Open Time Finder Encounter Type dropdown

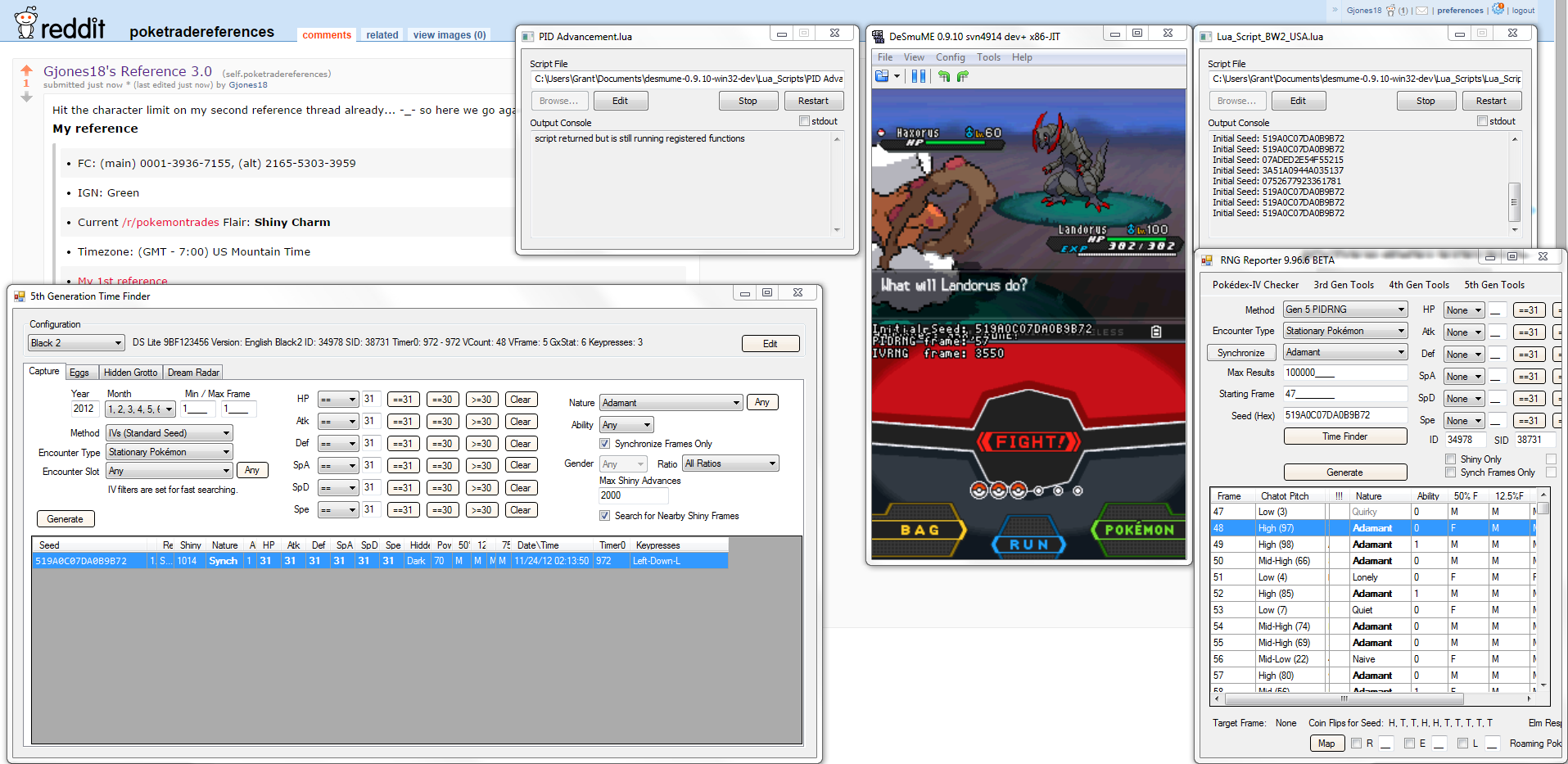click(x=169, y=452)
